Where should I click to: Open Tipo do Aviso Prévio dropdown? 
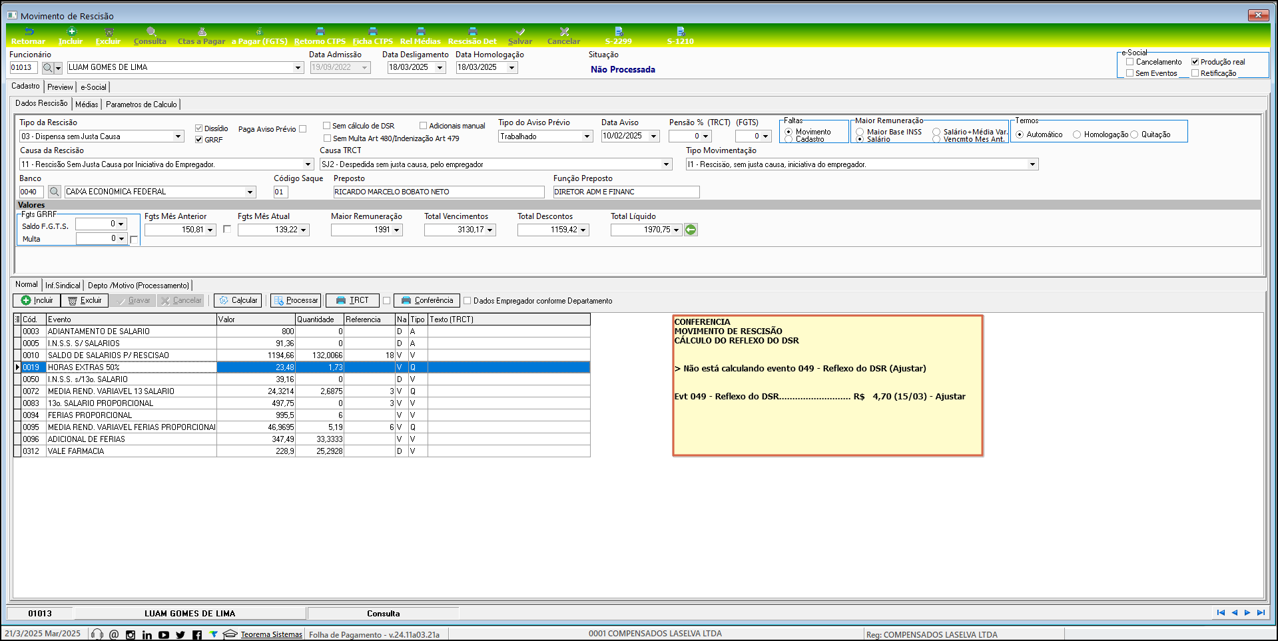(x=587, y=136)
